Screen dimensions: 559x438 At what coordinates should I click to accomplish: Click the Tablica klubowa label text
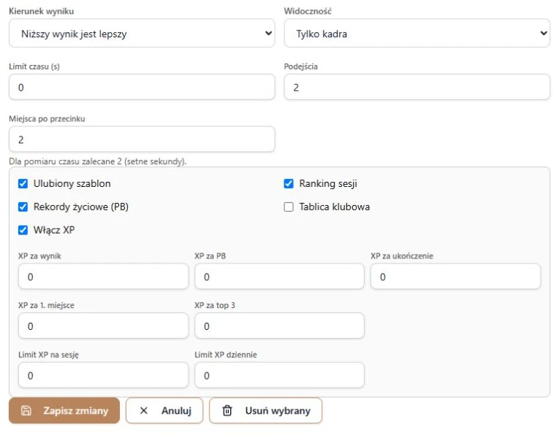tap(335, 207)
